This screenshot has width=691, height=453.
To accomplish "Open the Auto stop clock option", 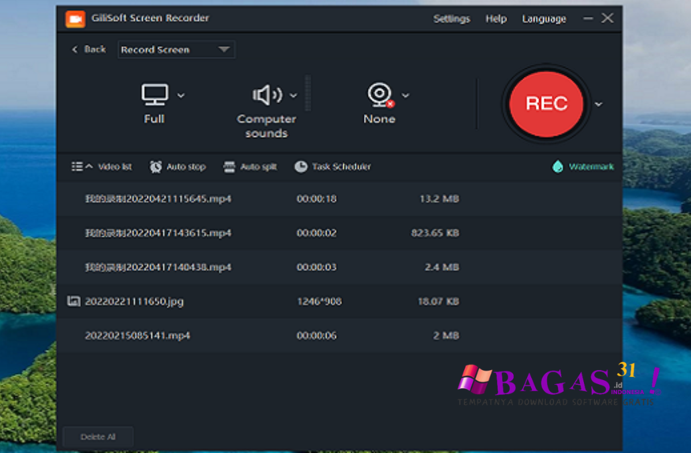I will [177, 167].
